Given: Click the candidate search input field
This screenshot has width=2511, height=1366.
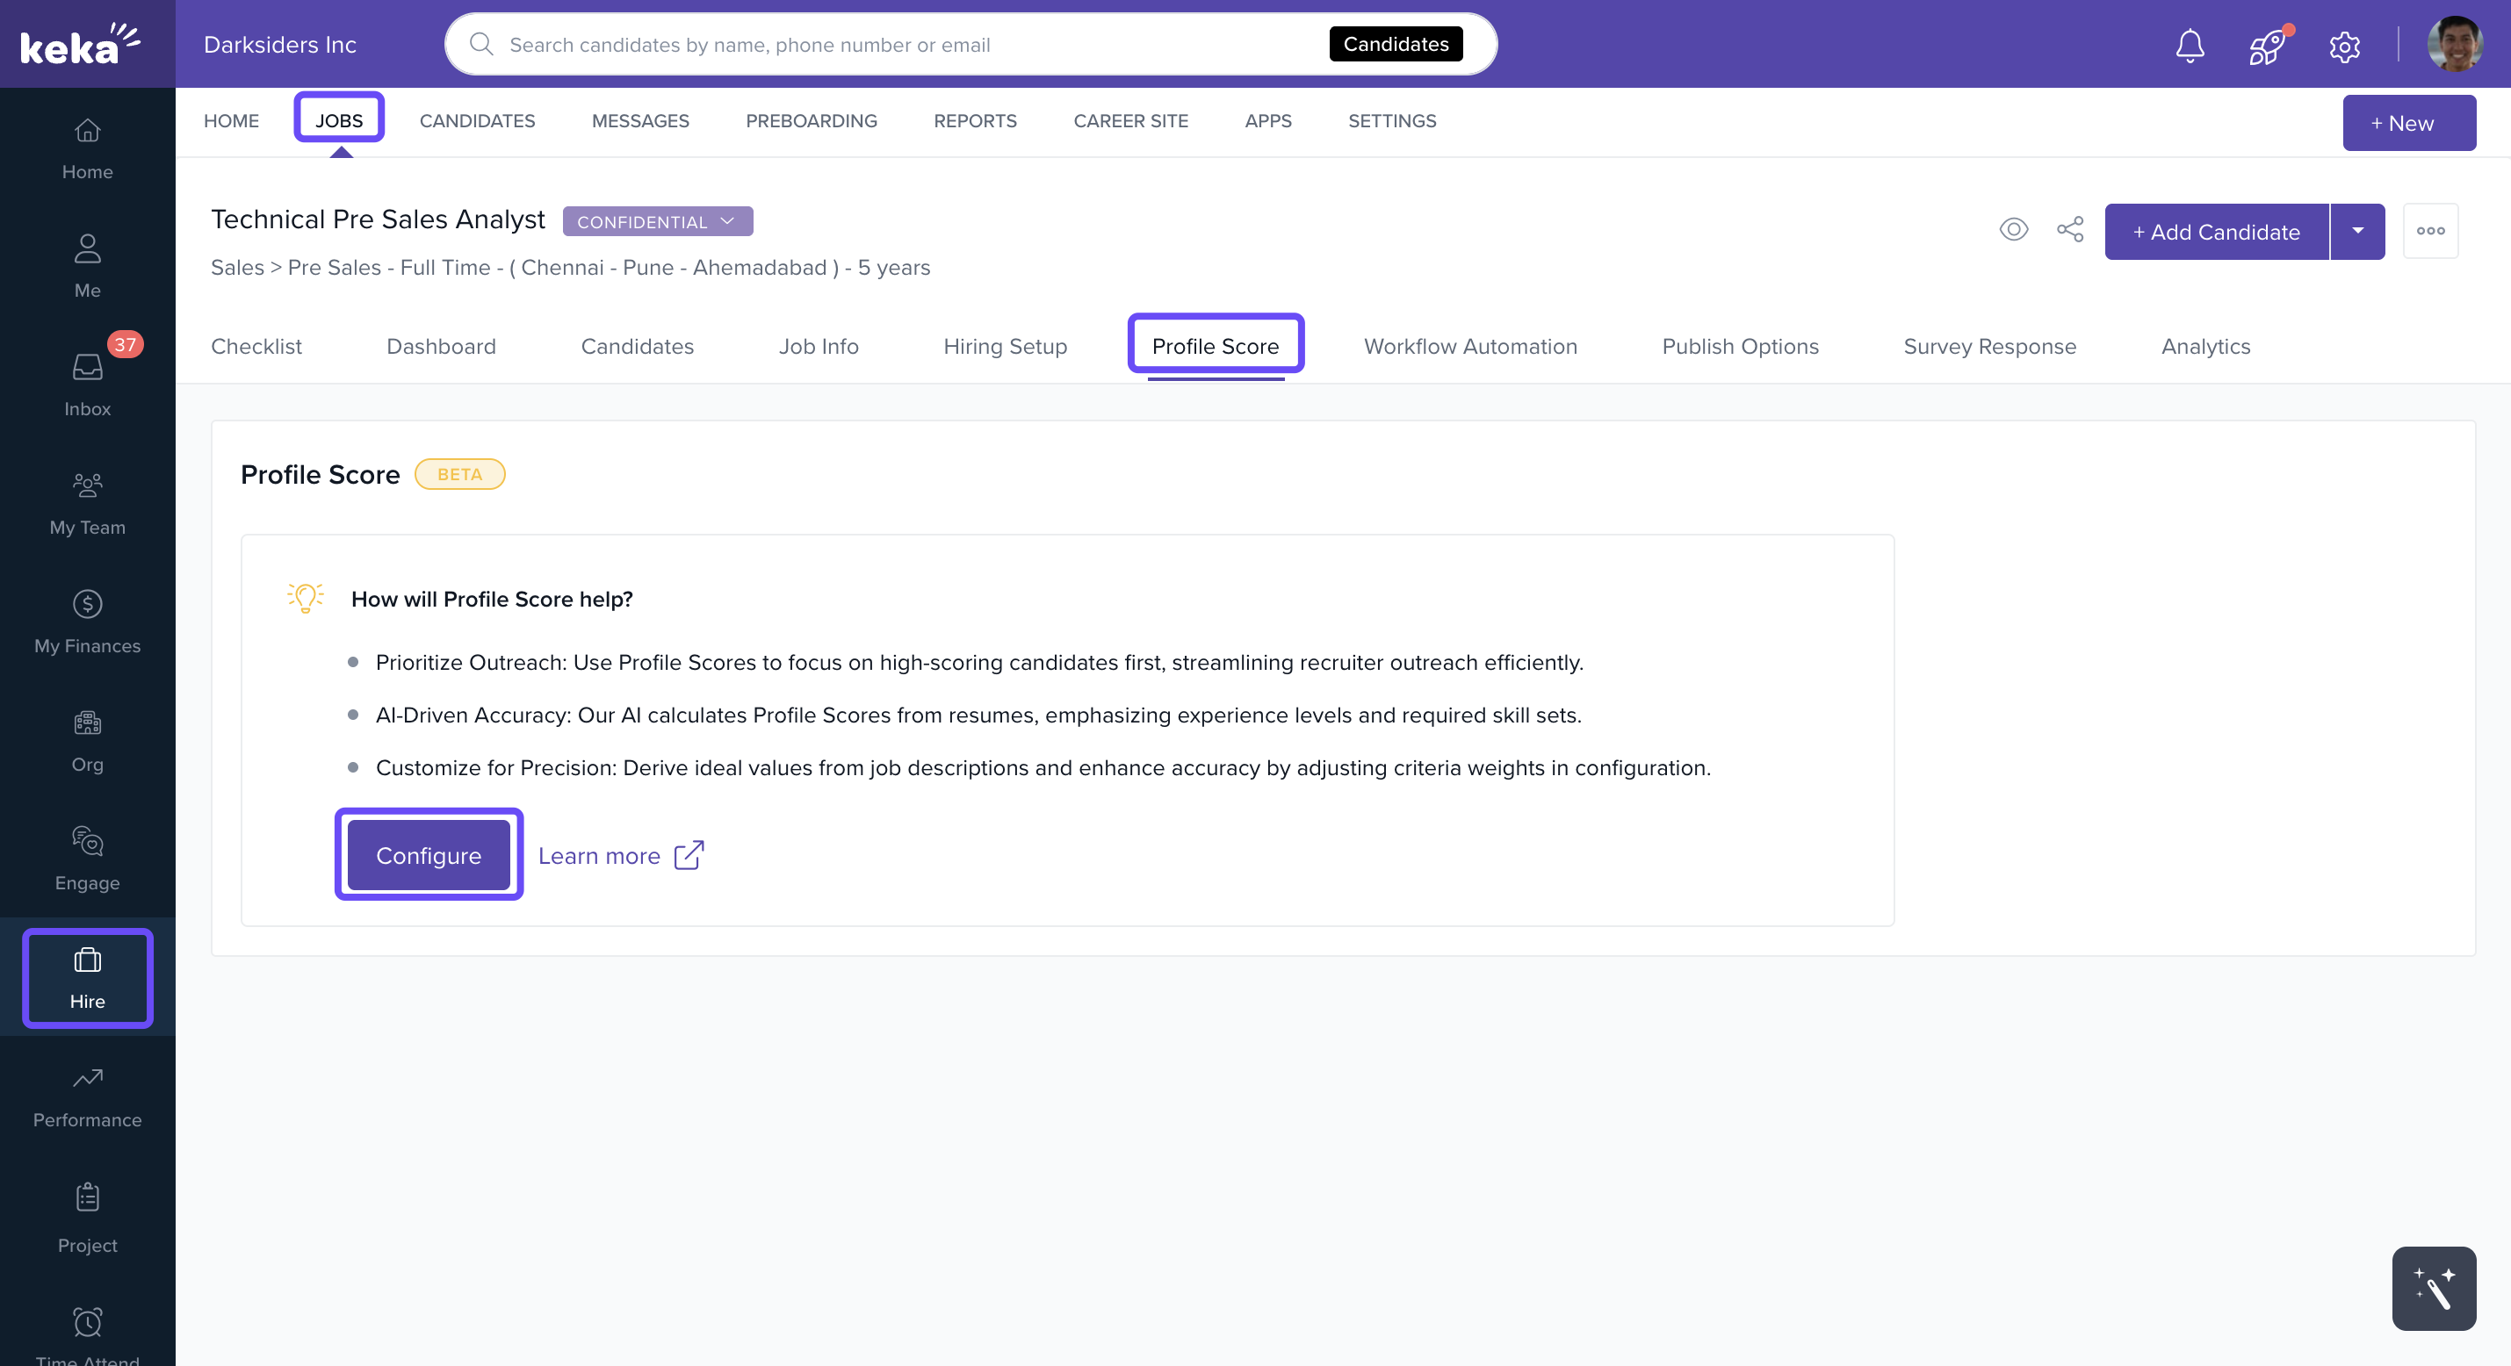Looking at the screenshot, I should point(906,45).
